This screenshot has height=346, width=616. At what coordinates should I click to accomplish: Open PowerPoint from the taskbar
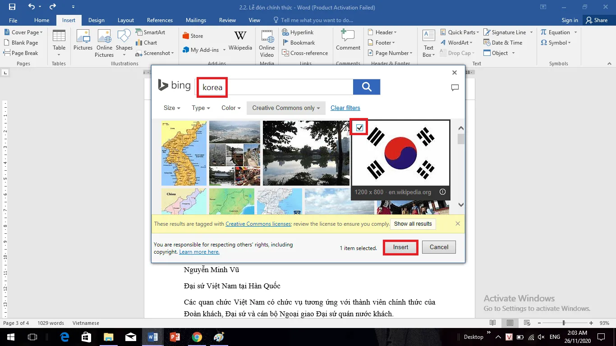tap(175, 337)
